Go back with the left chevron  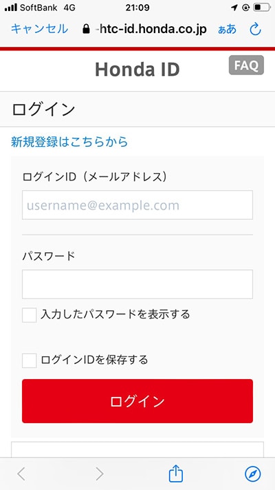21,474
